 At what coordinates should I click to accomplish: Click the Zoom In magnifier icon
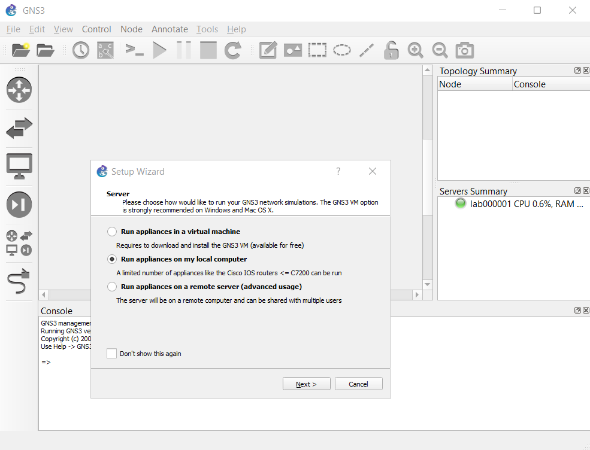click(x=415, y=50)
